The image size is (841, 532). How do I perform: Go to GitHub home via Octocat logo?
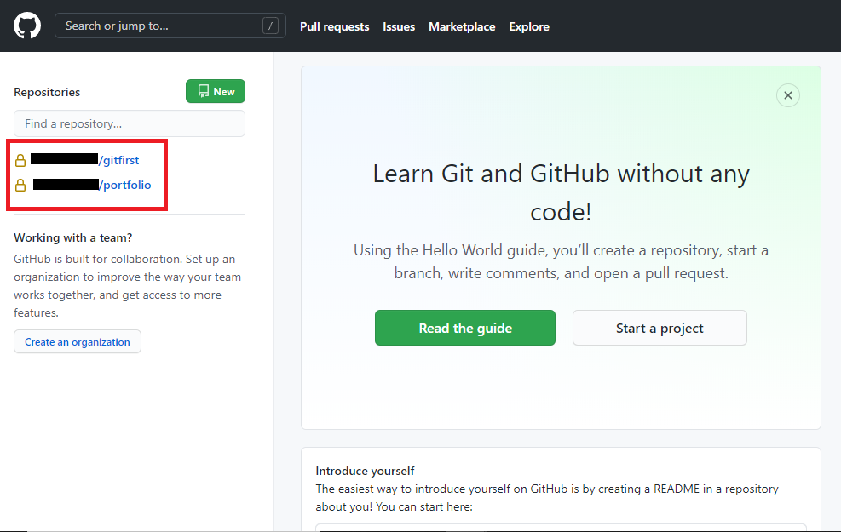[26, 26]
